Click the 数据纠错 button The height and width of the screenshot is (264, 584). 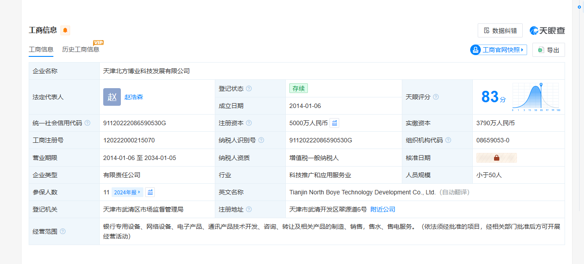pos(500,30)
